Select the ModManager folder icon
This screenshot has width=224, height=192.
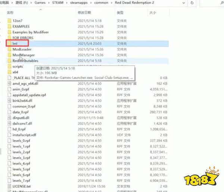(9, 55)
